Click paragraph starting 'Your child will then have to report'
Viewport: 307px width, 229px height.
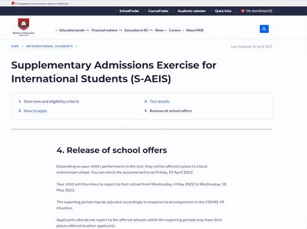coord(141,187)
